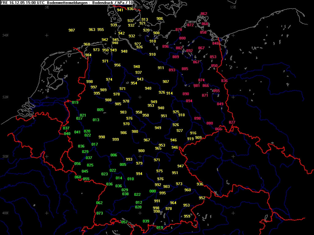
Task: Click the green value 039
Action: pyautogui.click(x=146, y=221)
